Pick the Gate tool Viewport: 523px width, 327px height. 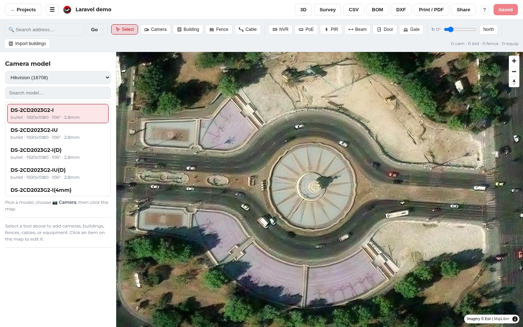[411, 29]
